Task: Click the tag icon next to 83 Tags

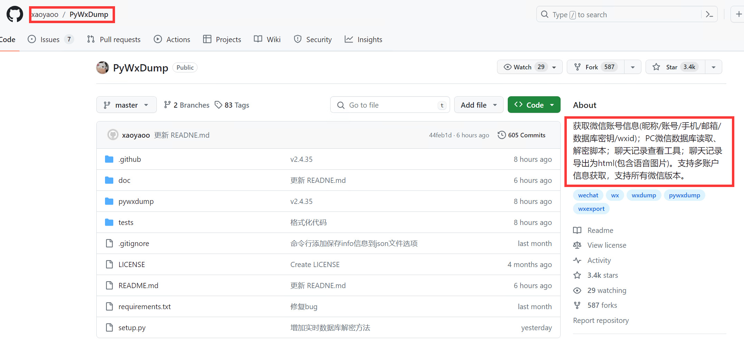Action: [x=218, y=105]
